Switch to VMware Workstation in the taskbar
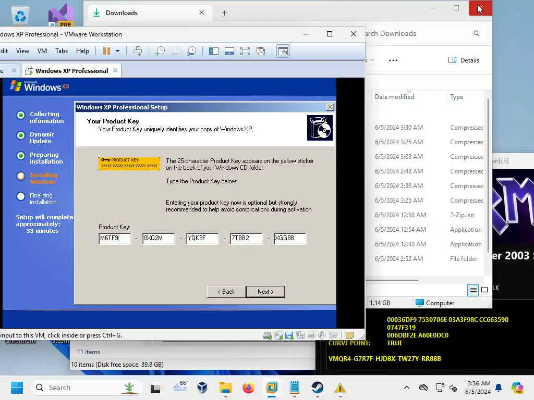Image resolution: width=534 pixels, height=400 pixels. [271, 387]
